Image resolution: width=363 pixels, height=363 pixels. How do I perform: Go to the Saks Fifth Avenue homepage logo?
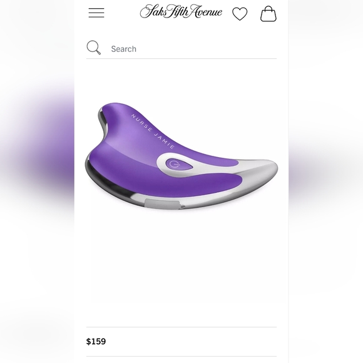click(x=181, y=11)
